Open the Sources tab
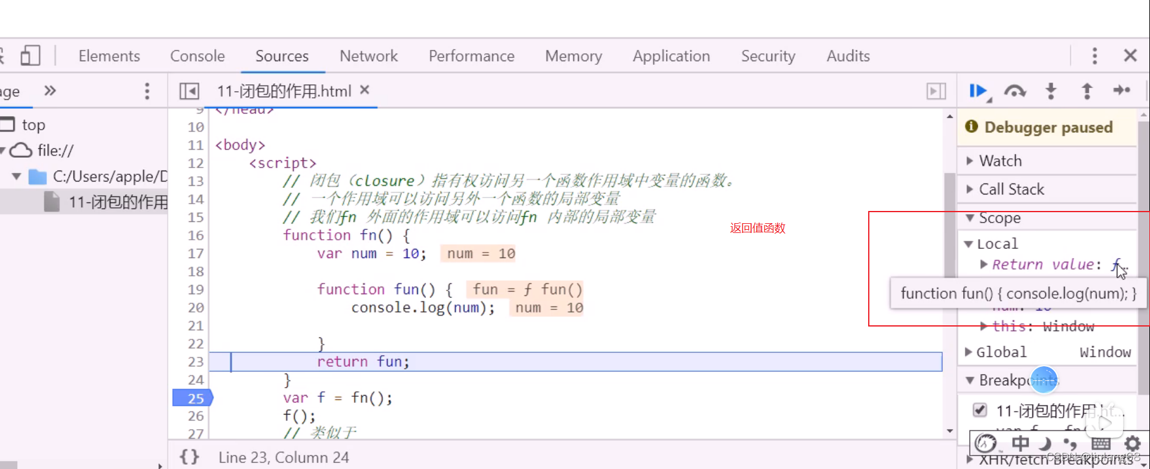1150x469 pixels. coord(282,56)
